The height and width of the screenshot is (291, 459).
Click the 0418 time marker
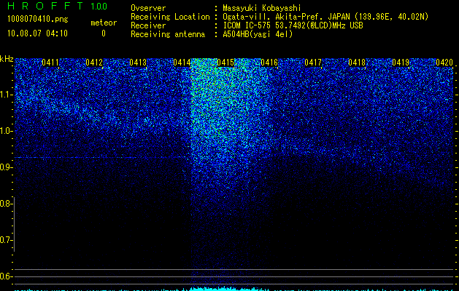[x=357, y=63]
